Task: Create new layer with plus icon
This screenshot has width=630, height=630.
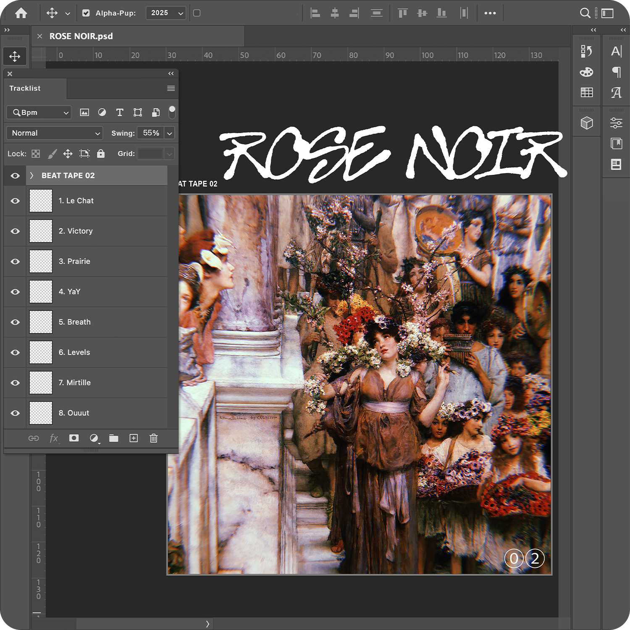Action: pos(134,438)
